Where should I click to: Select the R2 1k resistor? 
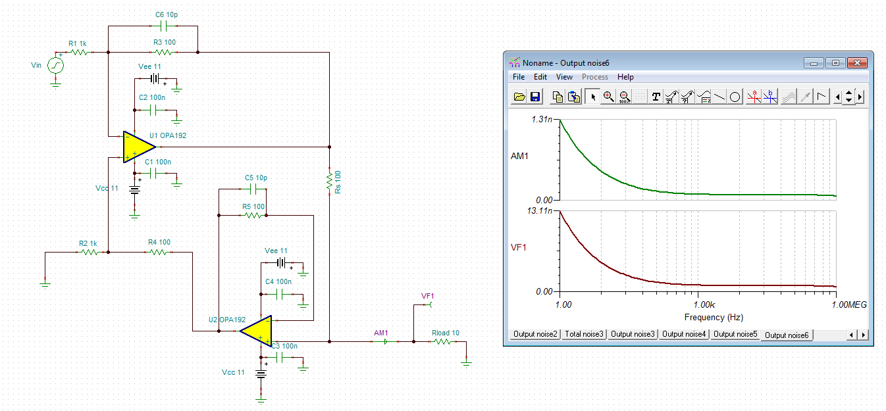coord(88,251)
